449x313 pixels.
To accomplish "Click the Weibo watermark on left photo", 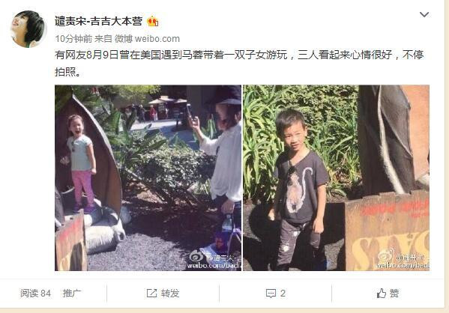I will [x=214, y=260].
